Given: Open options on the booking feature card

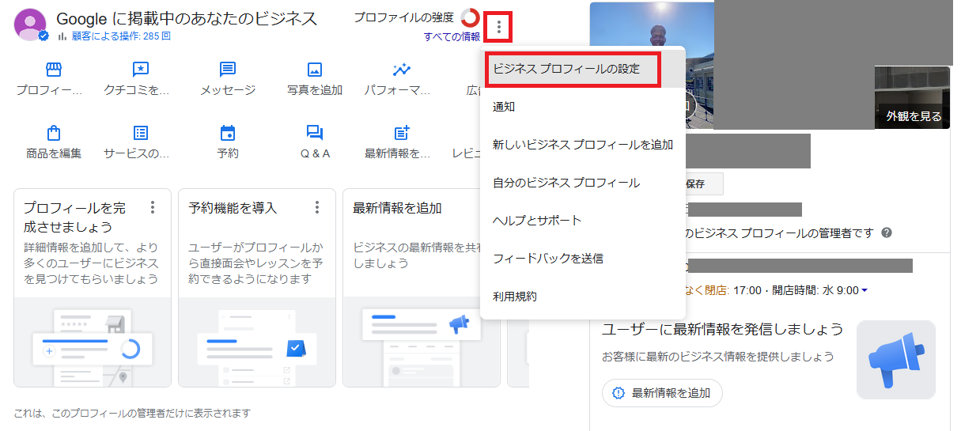Looking at the screenshot, I should [x=317, y=207].
